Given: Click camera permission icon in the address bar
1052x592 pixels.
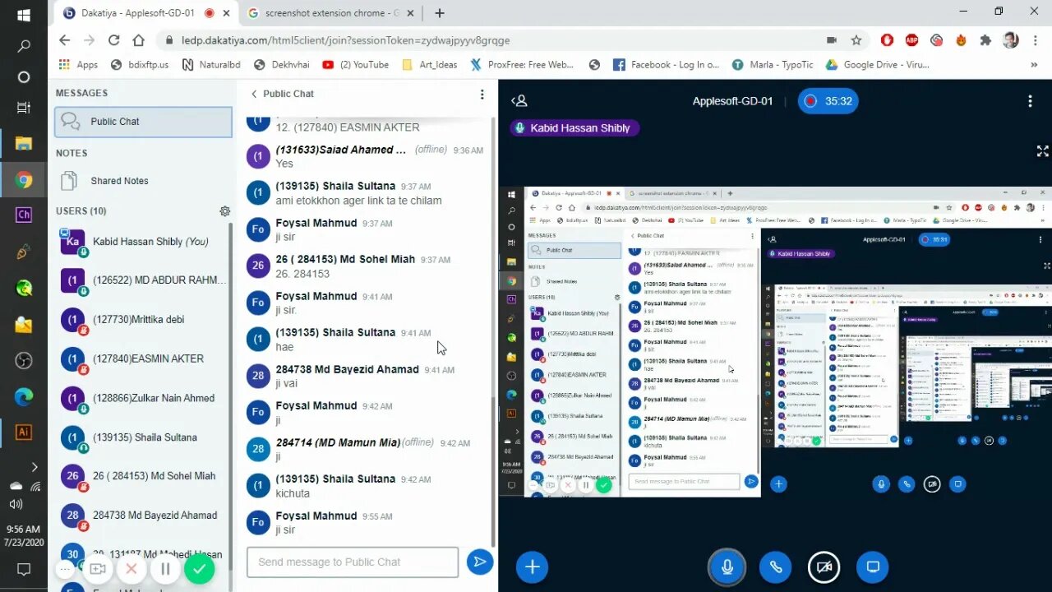Looking at the screenshot, I should pyautogui.click(x=832, y=39).
